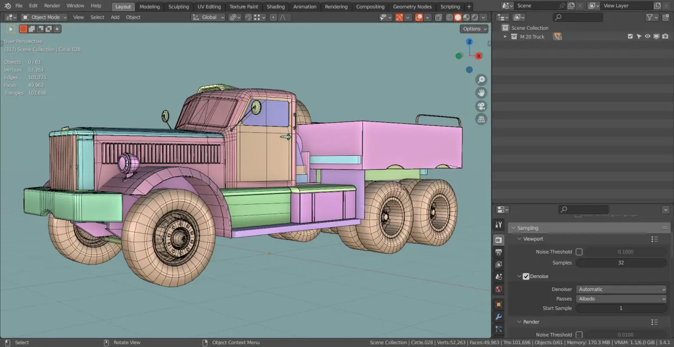Click new scene copy icon
This screenshot has width=674, height=347.
point(571,6)
